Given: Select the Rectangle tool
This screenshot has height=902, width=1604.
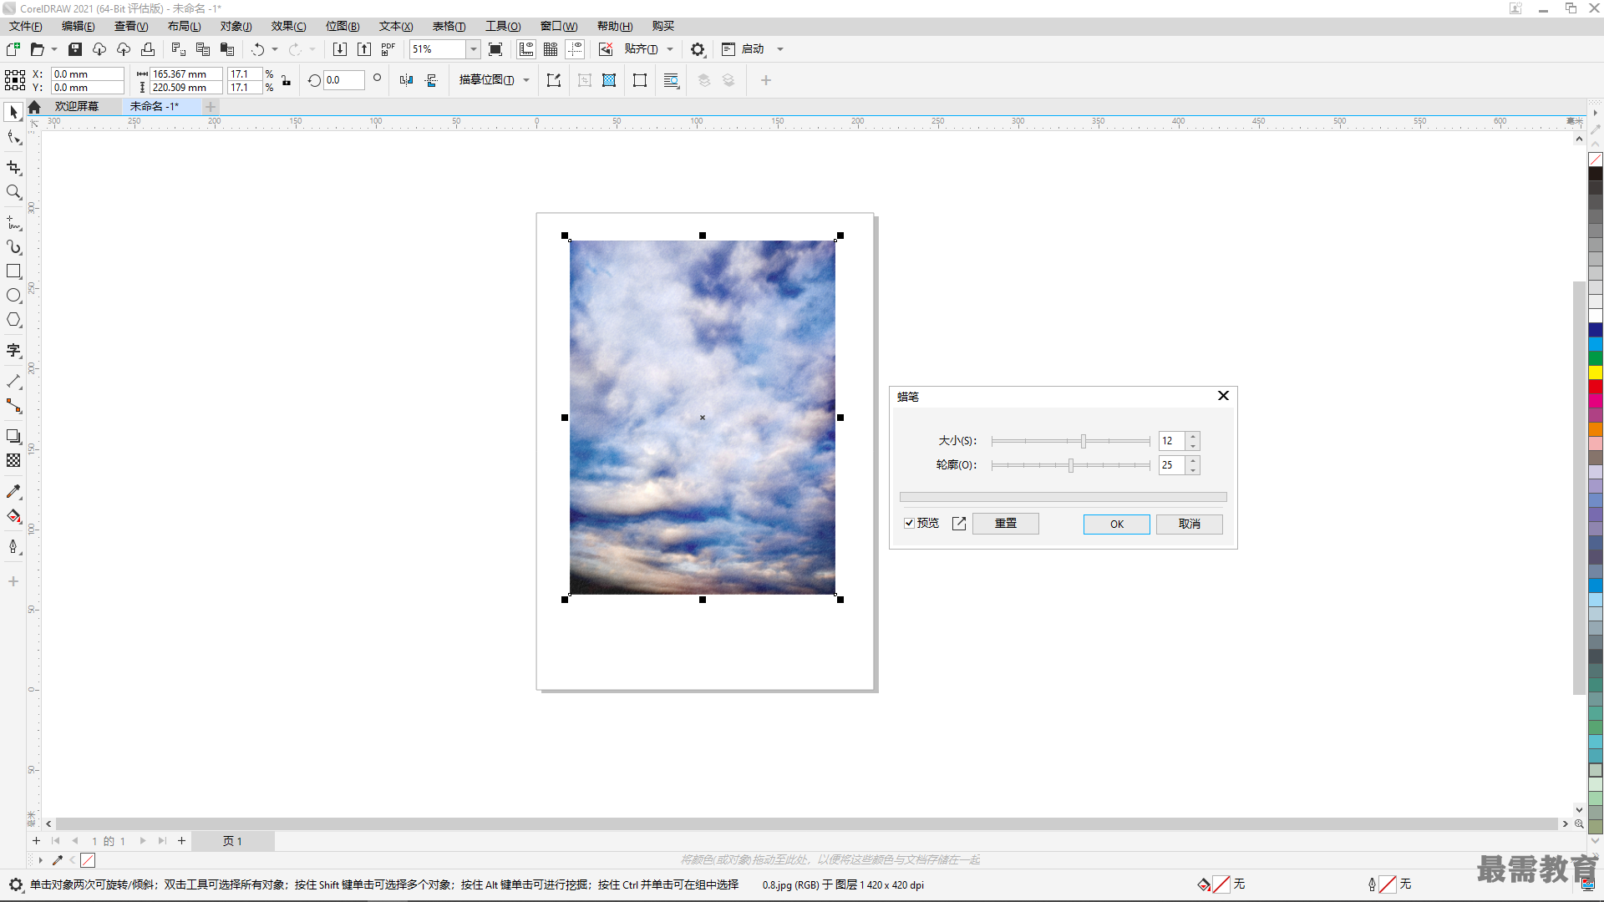Looking at the screenshot, I should [x=13, y=271].
